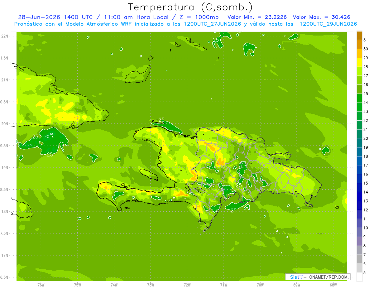Screen dimensions: 374x289
Task: Click the '69W' longitude axis label
Action: (297, 285)
